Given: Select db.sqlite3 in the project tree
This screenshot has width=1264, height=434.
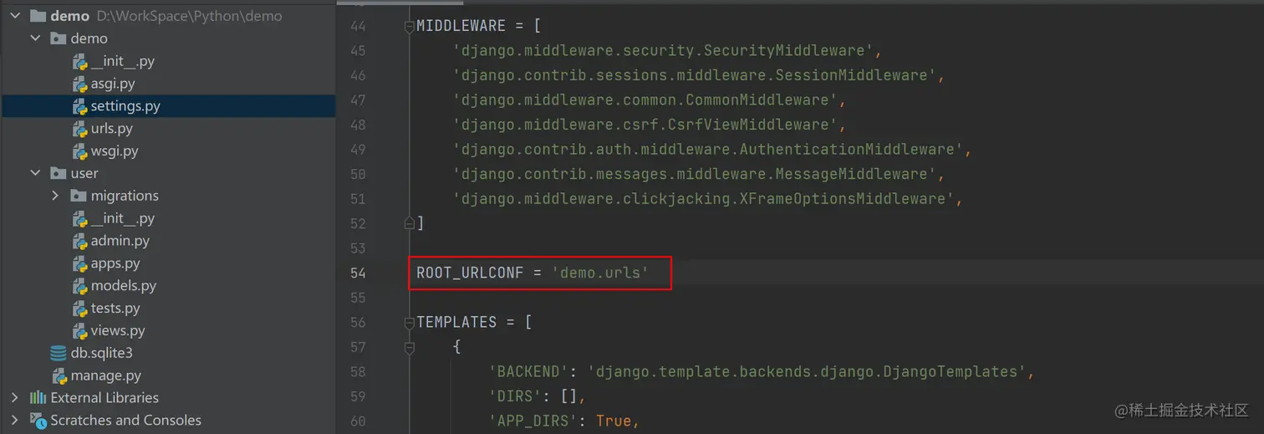Looking at the screenshot, I should [102, 353].
